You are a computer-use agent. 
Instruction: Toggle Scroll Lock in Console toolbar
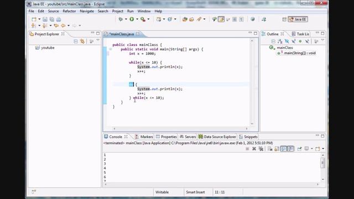277,149
